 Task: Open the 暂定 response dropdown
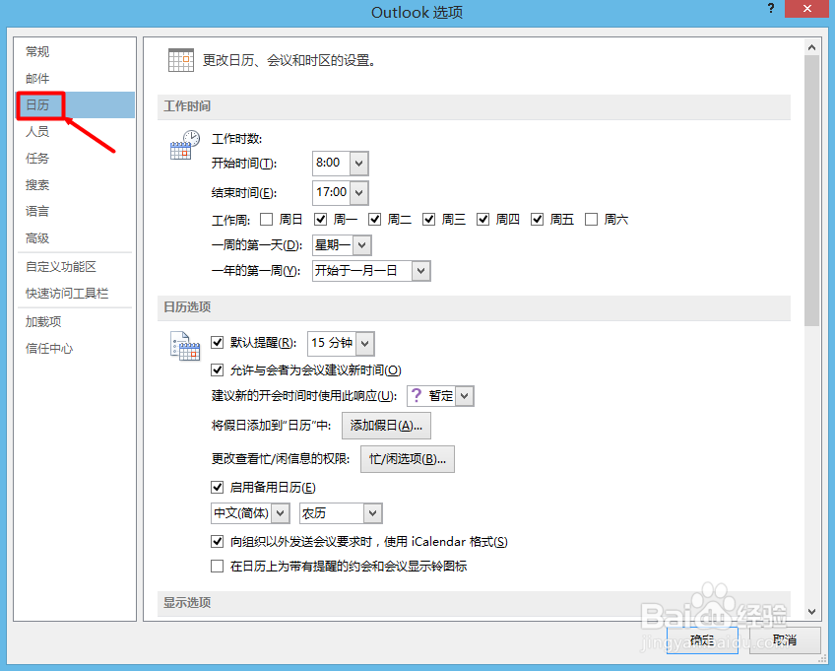click(x=465, y=396)
